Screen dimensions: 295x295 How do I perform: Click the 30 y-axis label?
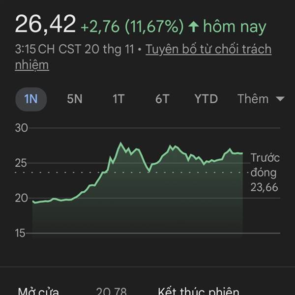coord(22,128)
